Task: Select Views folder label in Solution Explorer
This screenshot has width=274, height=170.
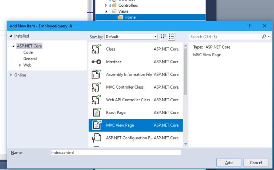Action: pyautogui.click(x=124, y=11)
